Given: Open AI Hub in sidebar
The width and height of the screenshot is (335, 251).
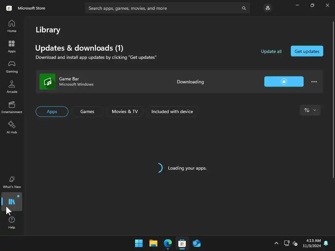Looking at the screenshot, I should click(x=12, y=128).
